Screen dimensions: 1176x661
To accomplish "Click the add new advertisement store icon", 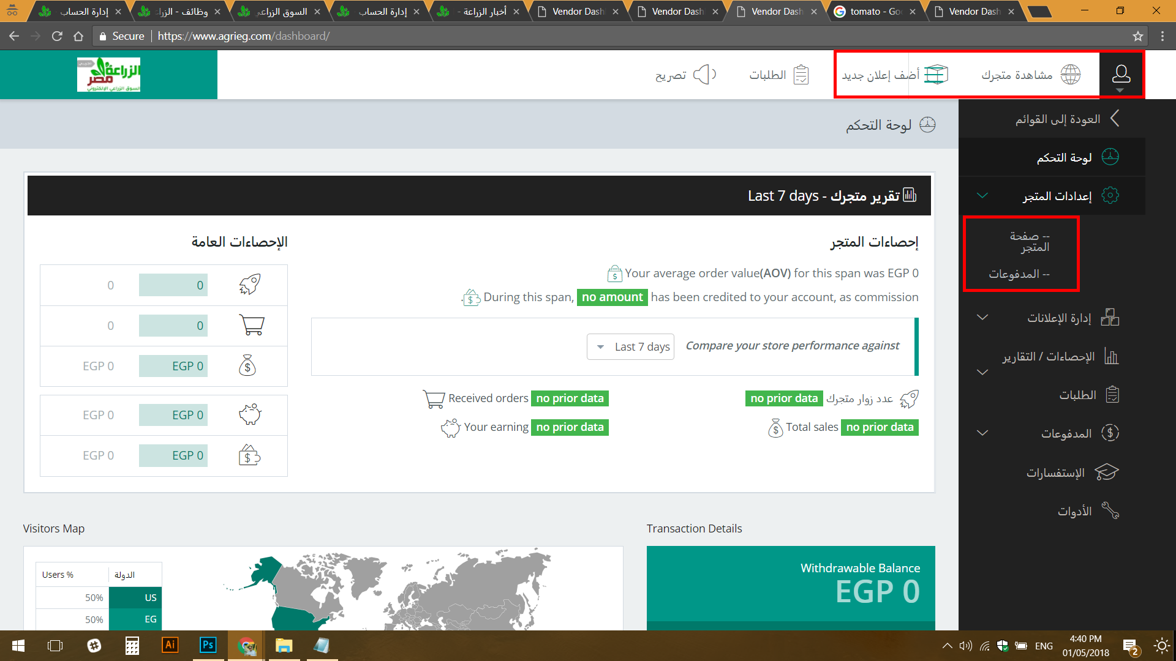I will point(935,75).
